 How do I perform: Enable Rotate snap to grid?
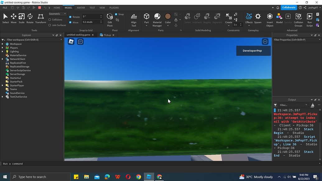click(71, 17)
